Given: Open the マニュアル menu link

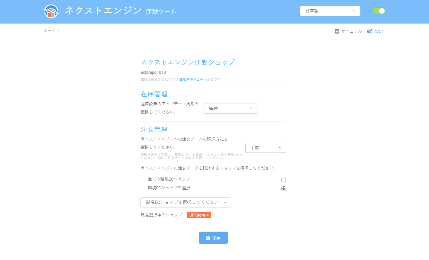Looking at the screenshot, I should 352,31.
